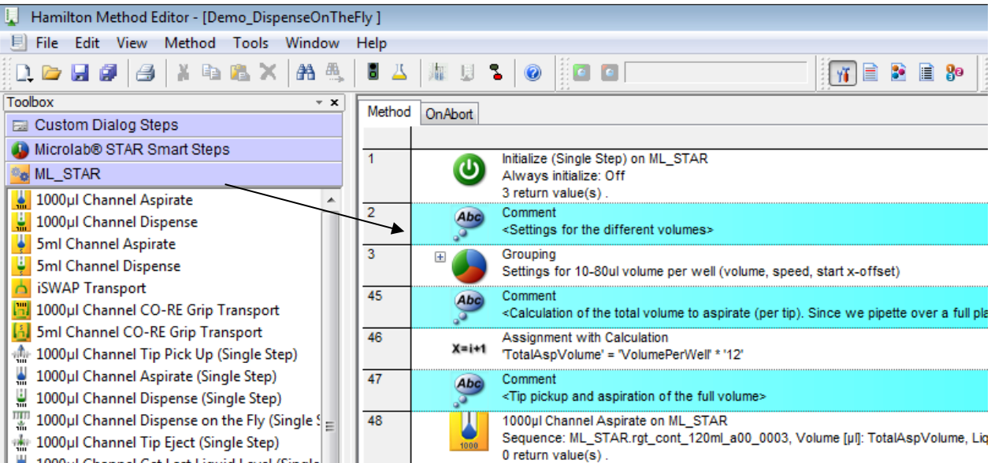Screen dimensions: 991x463
Task: Open the Tools menu
Action: [x=251, y=43]
